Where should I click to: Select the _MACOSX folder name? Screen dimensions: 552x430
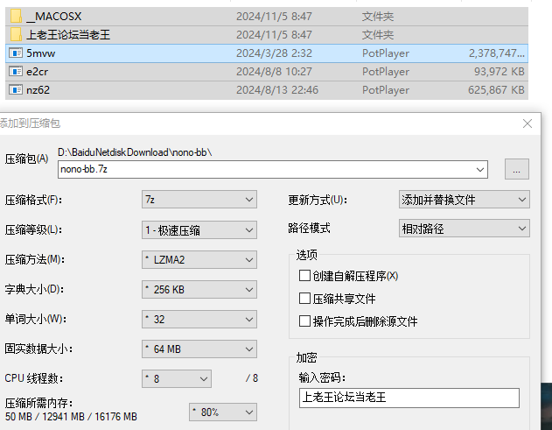tap(54, 17)
